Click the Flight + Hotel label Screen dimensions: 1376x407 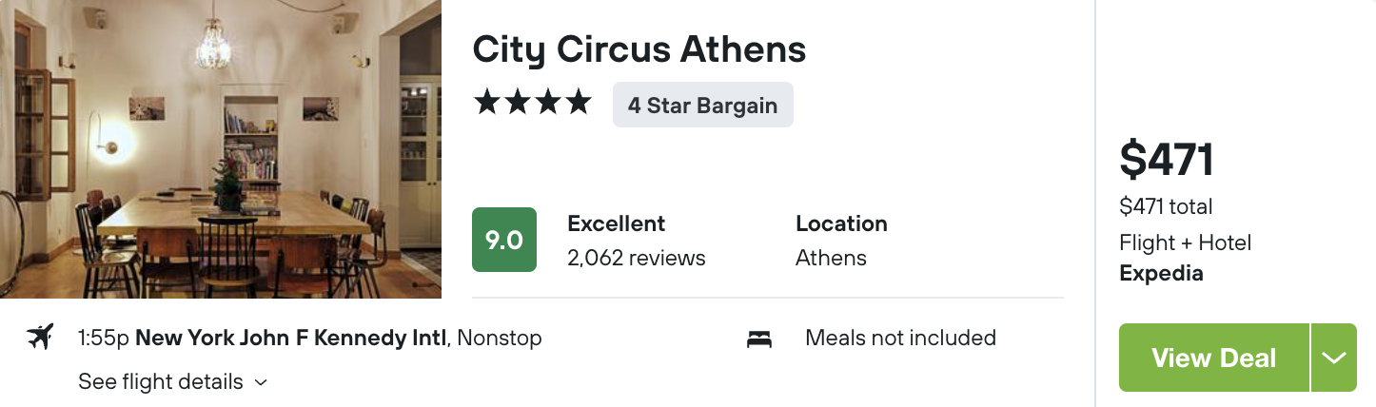tap(1185, 242)
